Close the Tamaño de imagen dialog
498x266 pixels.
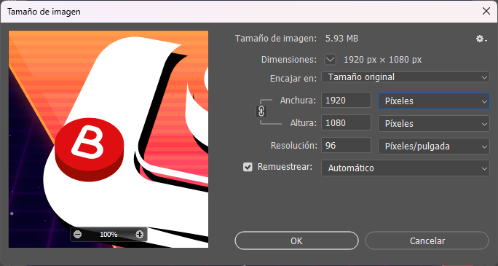[x=486, y=12]
